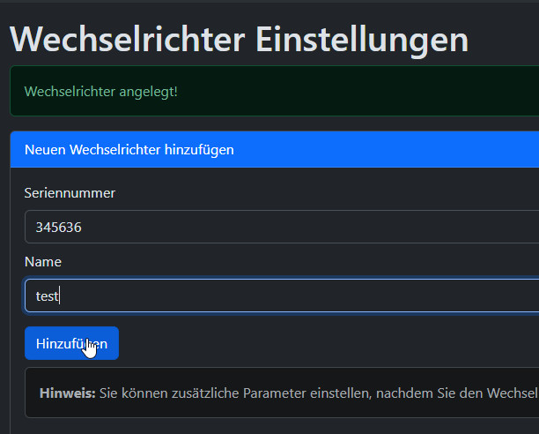Click the empty area inside the Seriennummer field

pos(352,227)
